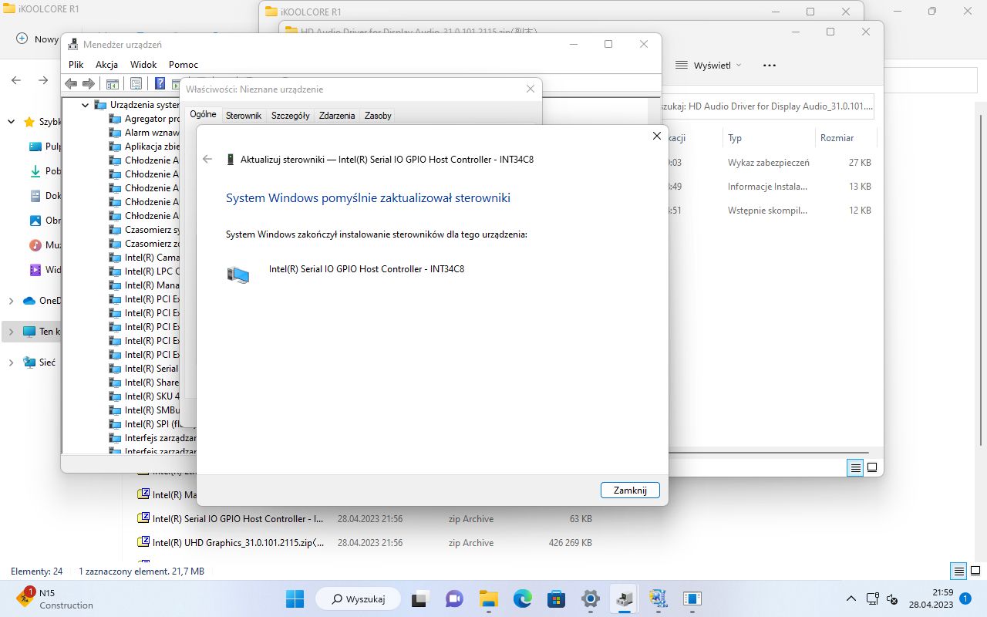Switch to large icons view in main Explorer status bar
The width and height of the screenshot is (987, 617).
coord(975,571)
